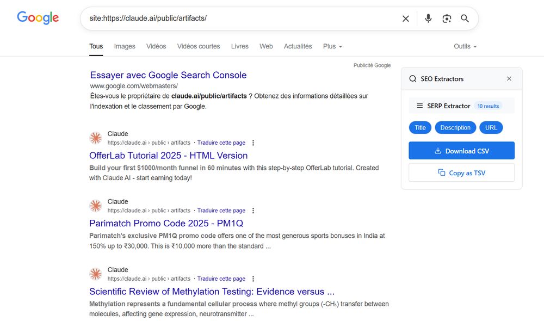Click inside the Google search field
Image resolution: width=544 pixels, height=321 pixels.
[x=239, y=18]
